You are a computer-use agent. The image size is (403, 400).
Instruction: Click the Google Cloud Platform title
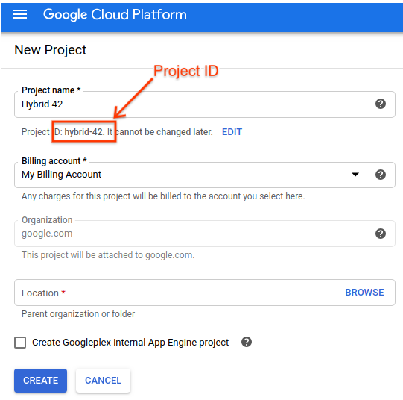point(115,15)
